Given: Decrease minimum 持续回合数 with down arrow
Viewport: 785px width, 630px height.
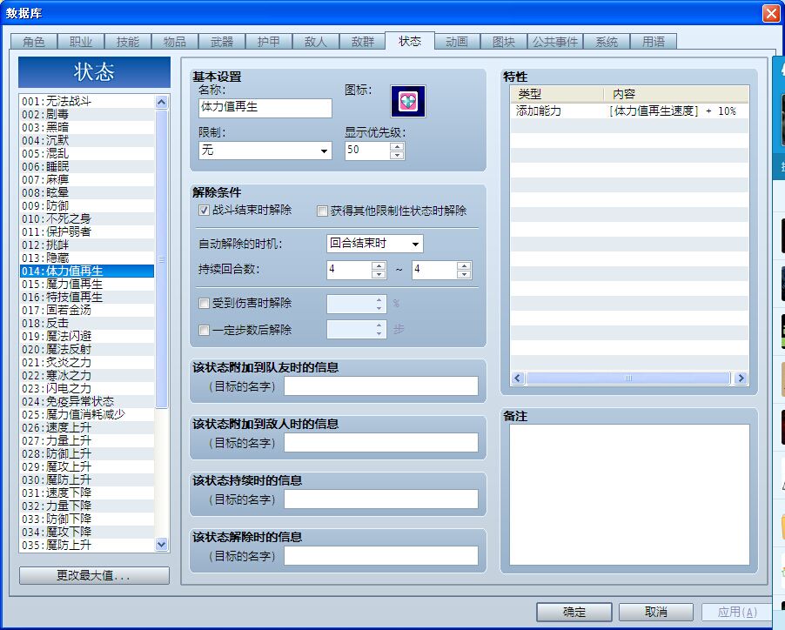Looking at the screenshot, I should click(379, 274).
